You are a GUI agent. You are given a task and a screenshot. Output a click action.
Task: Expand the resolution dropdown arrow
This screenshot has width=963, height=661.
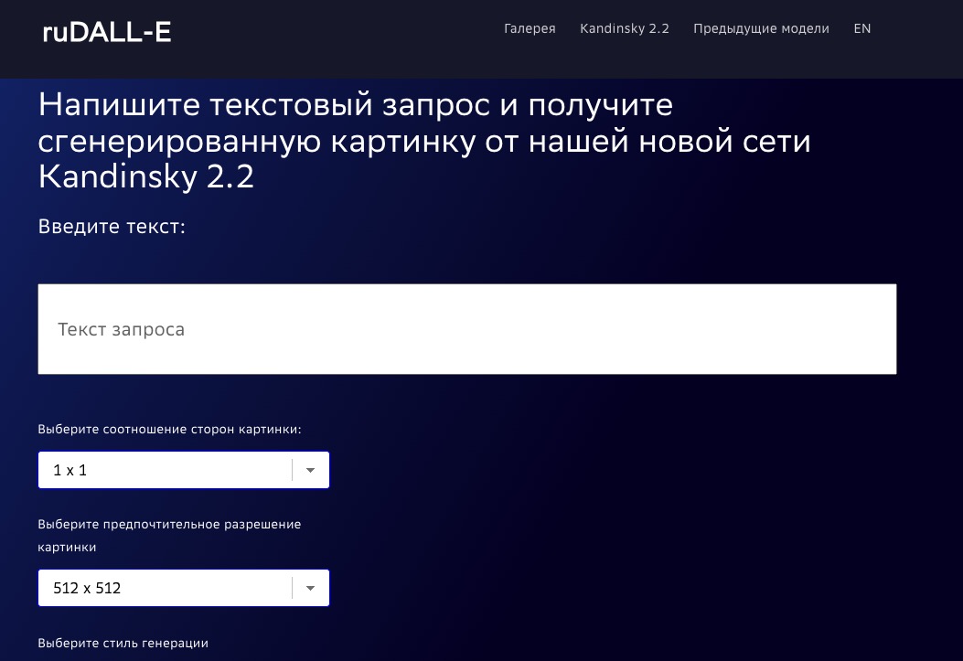[x=310, y=588]
